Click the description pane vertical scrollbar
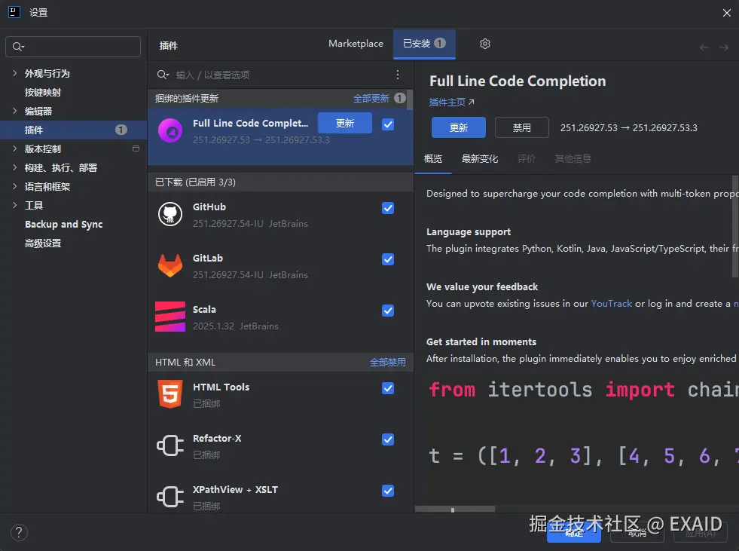 (x=735, y=226)
